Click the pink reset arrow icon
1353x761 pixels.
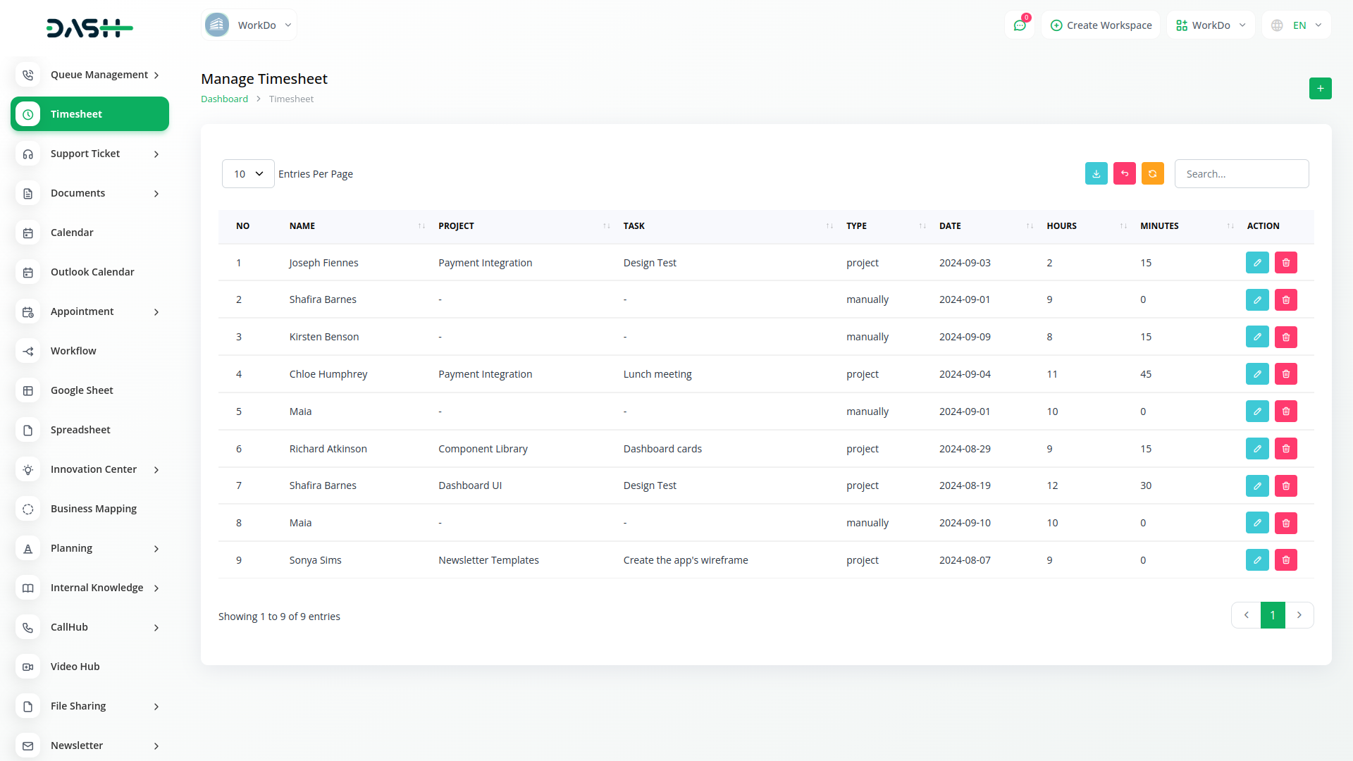1124,173
